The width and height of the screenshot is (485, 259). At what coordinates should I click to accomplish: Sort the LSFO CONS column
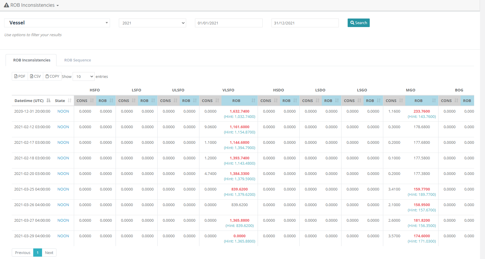(x=126, y=101)
